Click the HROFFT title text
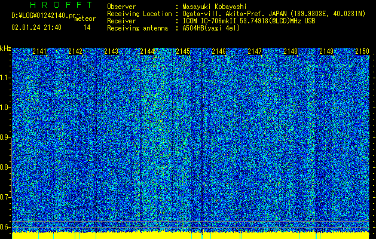The image size is (376, 239). click(61, 5)
